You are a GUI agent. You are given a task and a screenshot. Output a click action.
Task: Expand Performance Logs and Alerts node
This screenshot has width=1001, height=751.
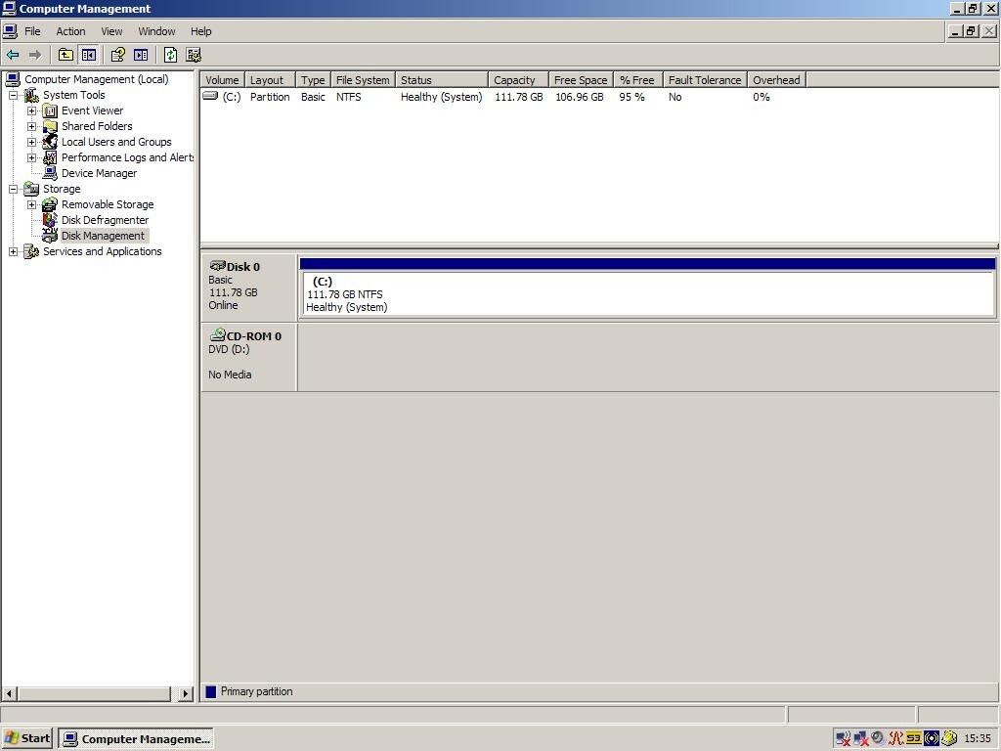31,157
